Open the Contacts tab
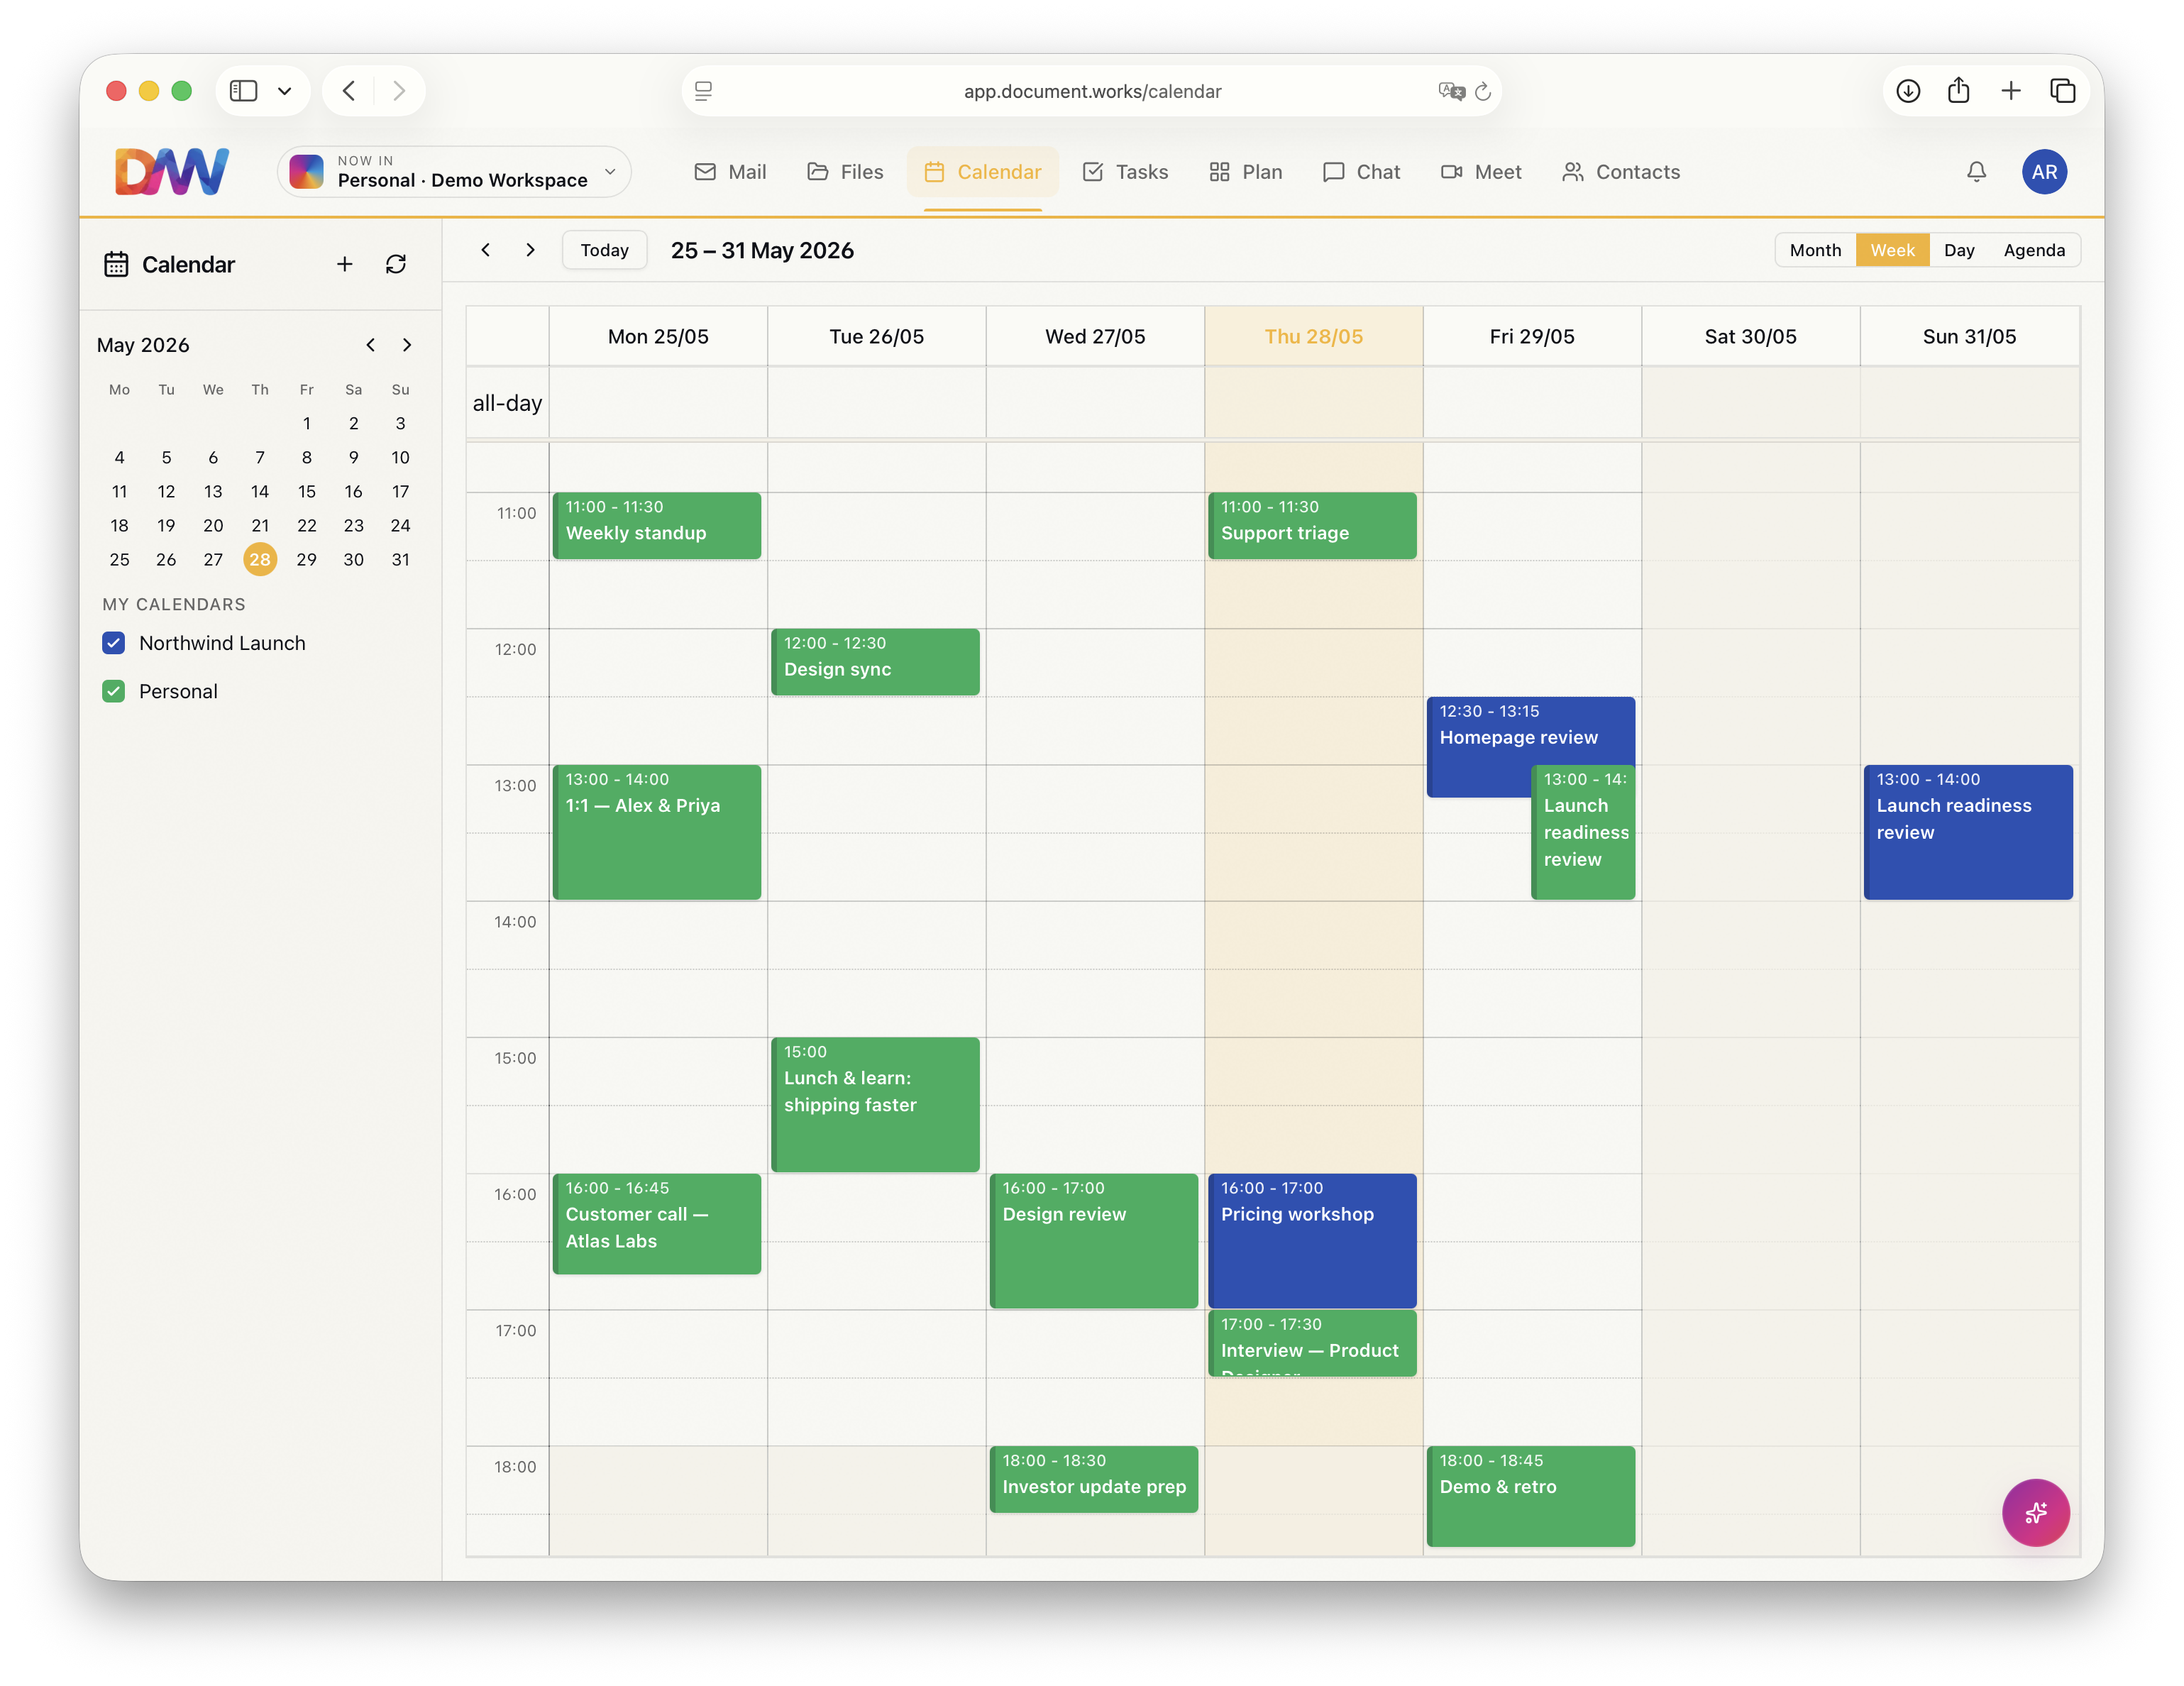The image size is (2184, 1686). pos(1621,172)
